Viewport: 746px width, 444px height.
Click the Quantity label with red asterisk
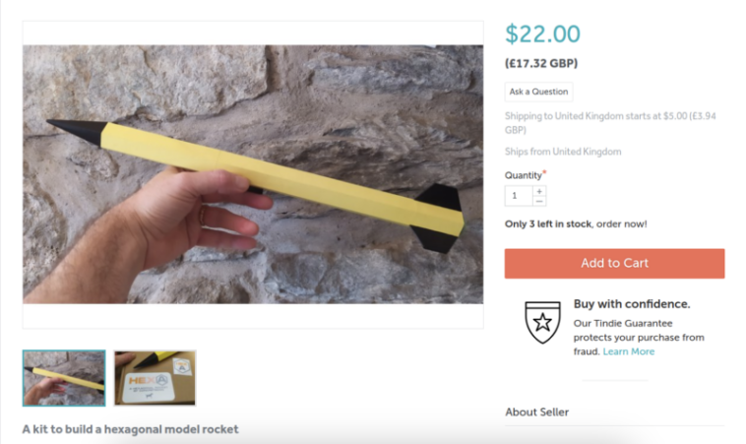(x=526, y=174)
